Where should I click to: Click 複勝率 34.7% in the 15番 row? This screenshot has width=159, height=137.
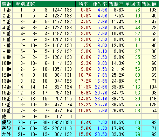click(118, 93)
